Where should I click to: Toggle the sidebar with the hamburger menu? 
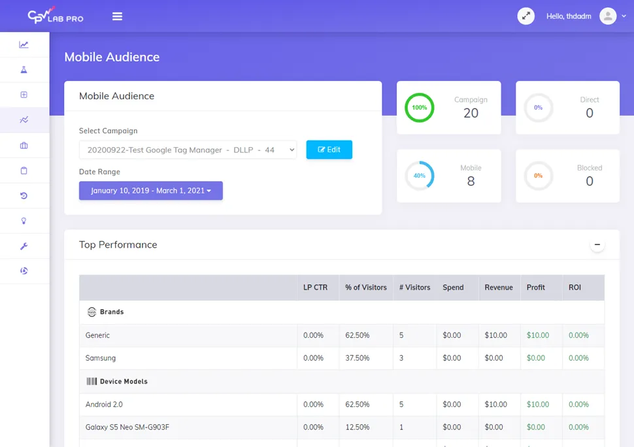(x=118, y=16)
